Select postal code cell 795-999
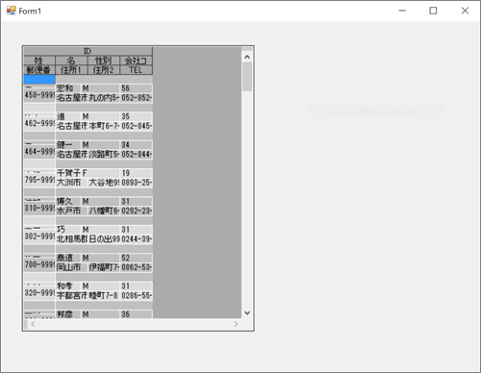The width and height of the screenshot is (481, 373). [x=39, y=180]
